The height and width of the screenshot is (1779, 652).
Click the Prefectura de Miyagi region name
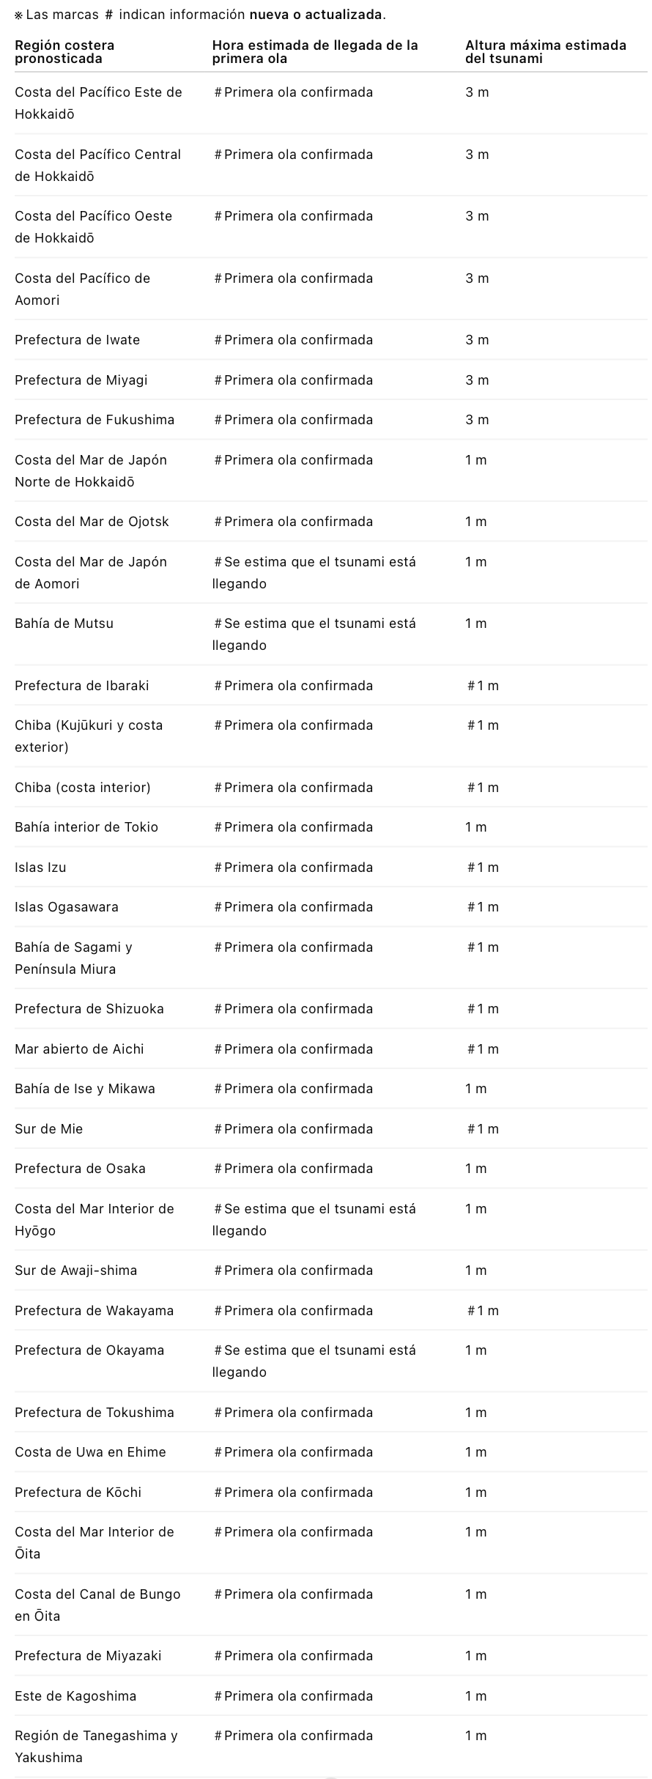(x=81, y=380)
